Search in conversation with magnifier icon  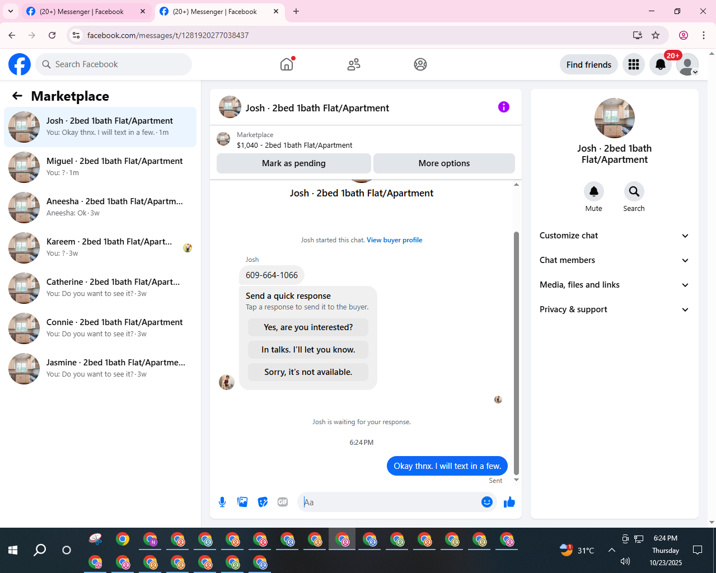634,191
